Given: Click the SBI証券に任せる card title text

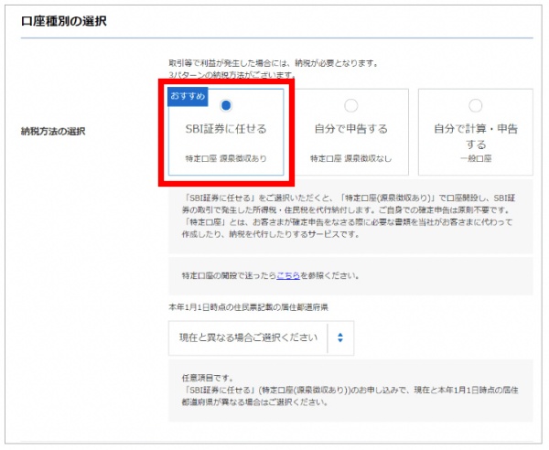Looking at the screenshot, I should [x=226, y=129].
